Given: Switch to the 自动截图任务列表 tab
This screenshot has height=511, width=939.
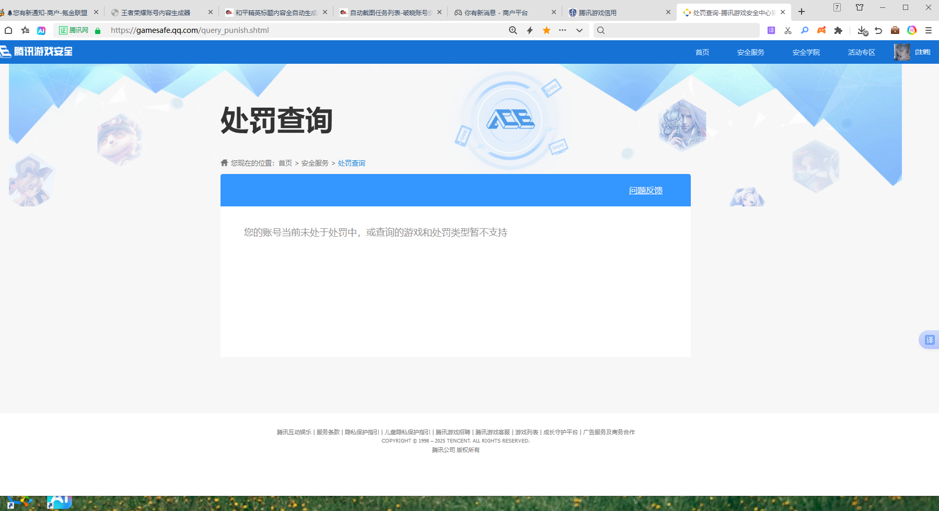Looking at the screenshot, I should (390, 12).
